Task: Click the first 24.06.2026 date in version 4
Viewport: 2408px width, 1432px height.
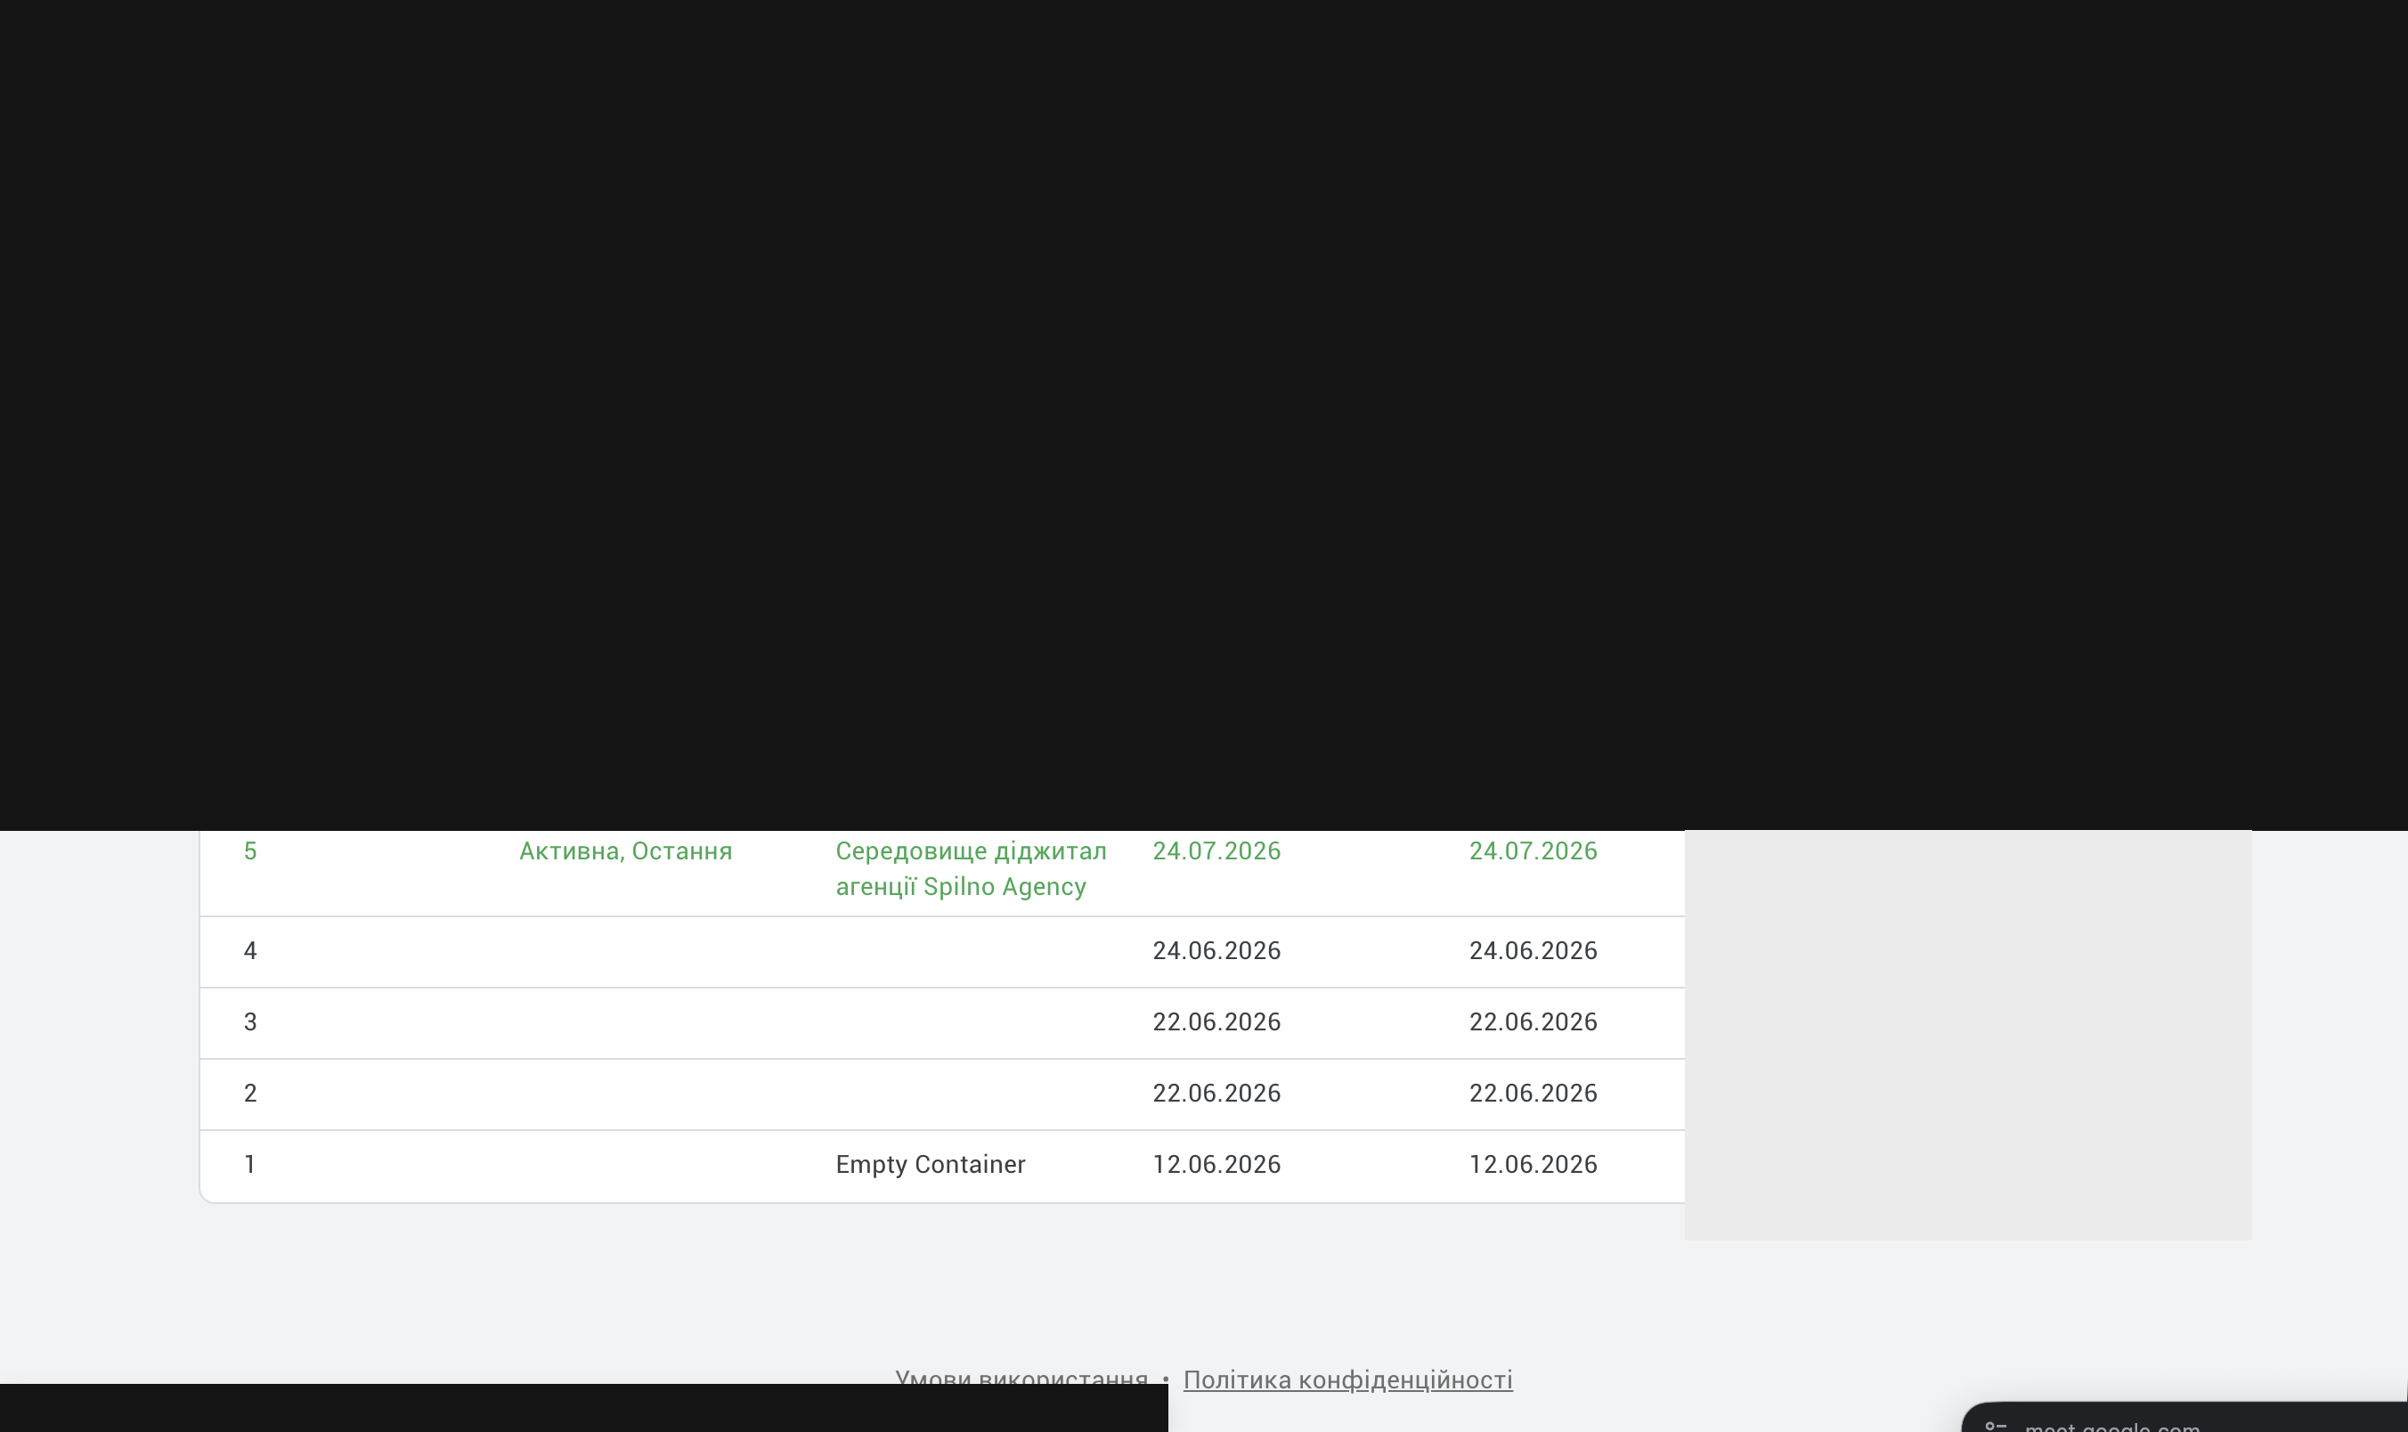Action: [x=1216, y=951]
